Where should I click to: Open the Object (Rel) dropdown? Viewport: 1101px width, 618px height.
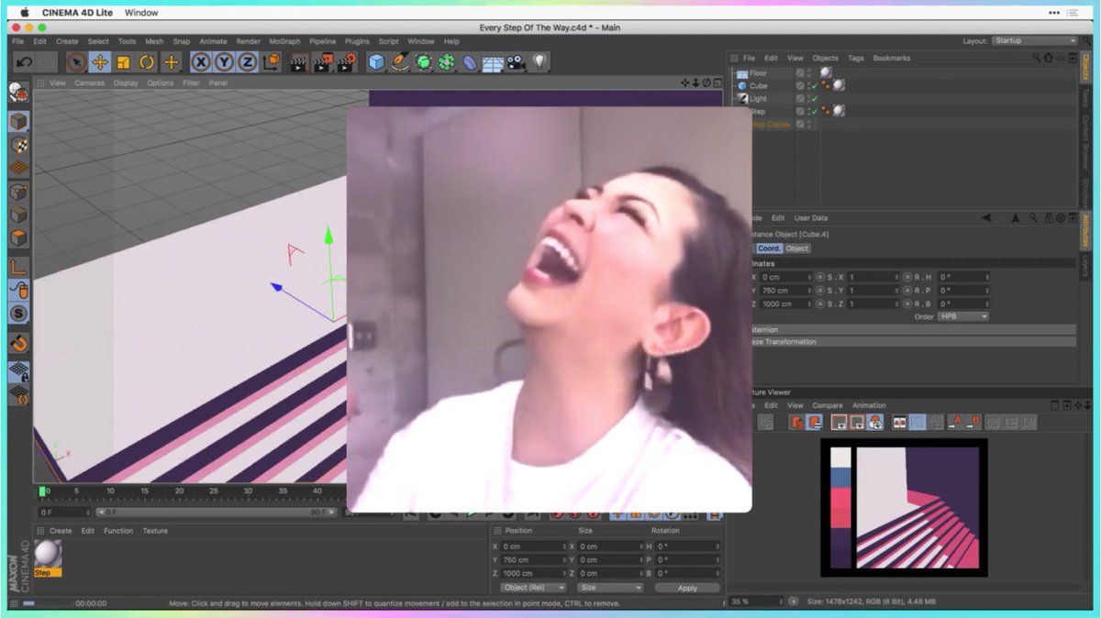pos(534,588)
